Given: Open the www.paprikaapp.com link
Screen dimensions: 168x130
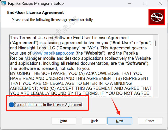Looking at the screenshot, I should click(53, 53).
